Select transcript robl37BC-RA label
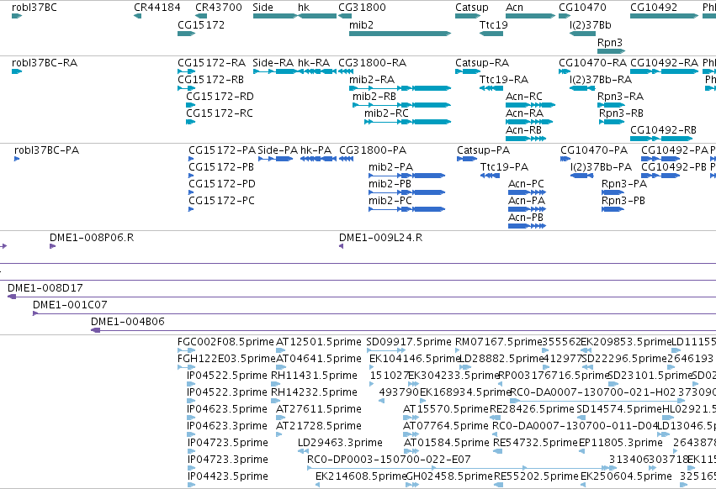The image size is (716, 489). (45, 62)
